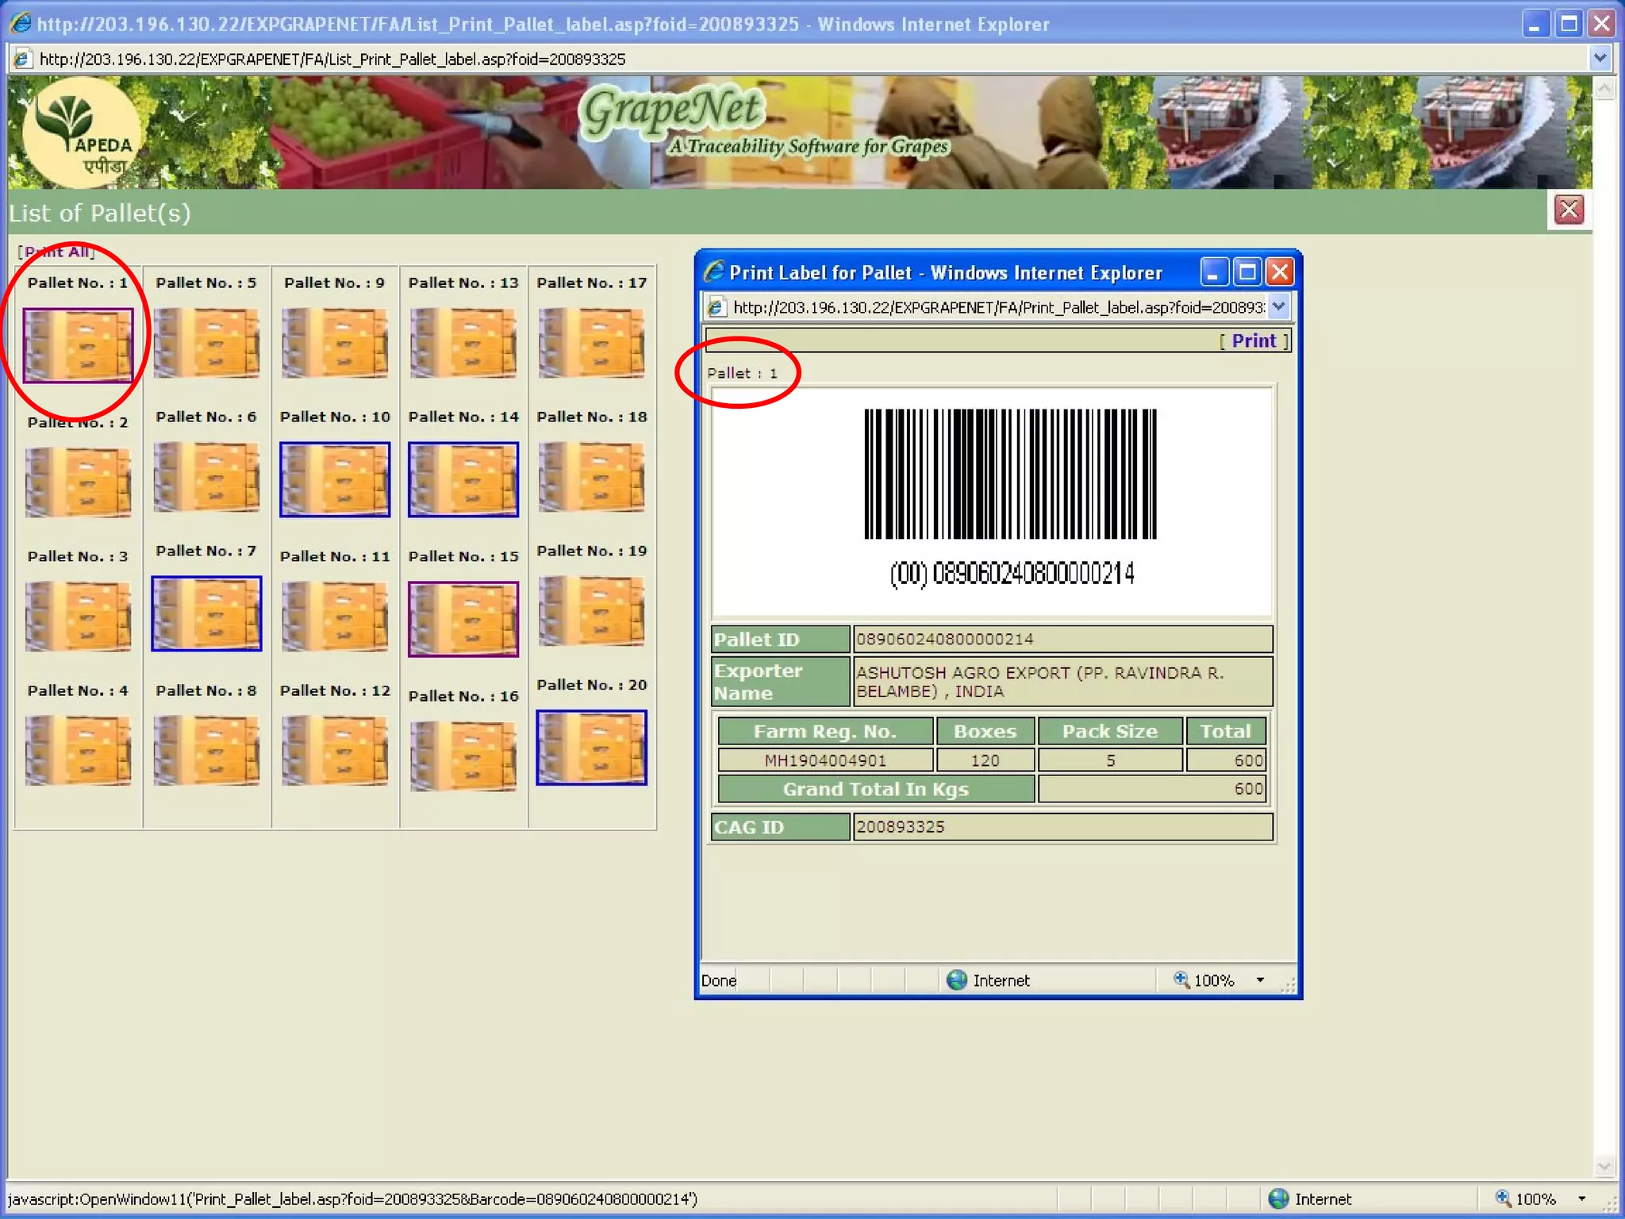Open main window zoom level dropdown arrow
1625x1219 pixels.
pos(1581,1199)
